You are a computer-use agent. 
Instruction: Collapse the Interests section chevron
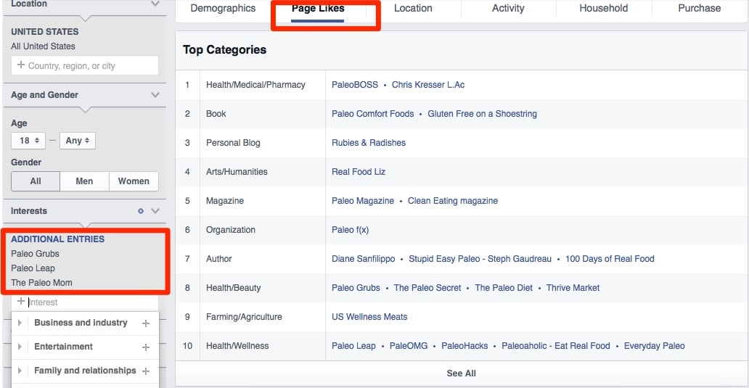pyautogui.click(x=155, y=211)
